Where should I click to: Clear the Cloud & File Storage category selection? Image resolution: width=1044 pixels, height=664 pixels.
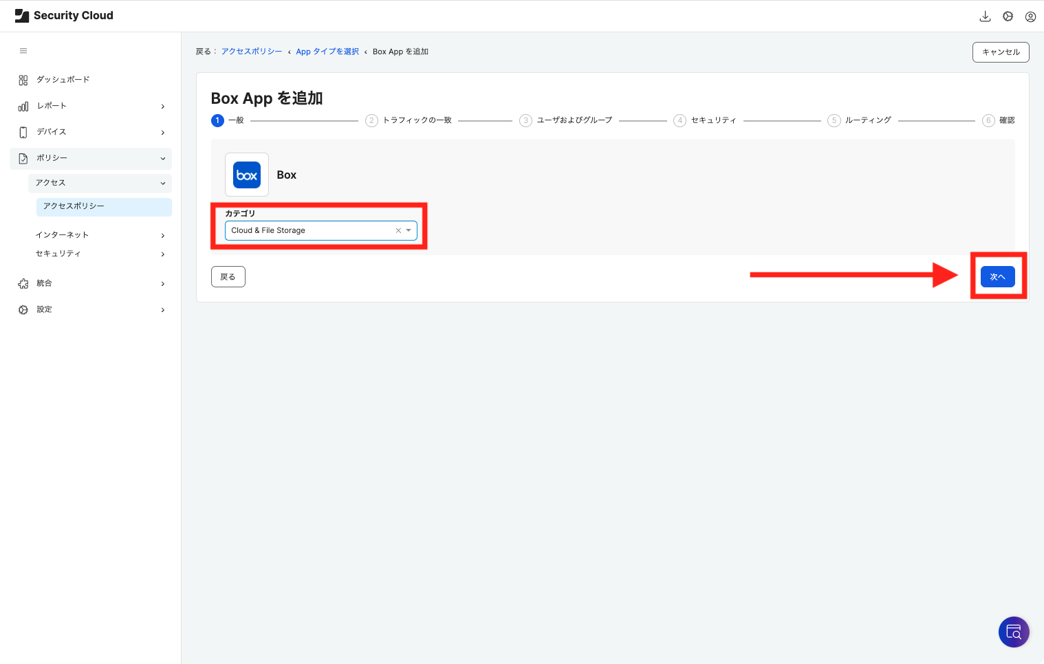398,230
